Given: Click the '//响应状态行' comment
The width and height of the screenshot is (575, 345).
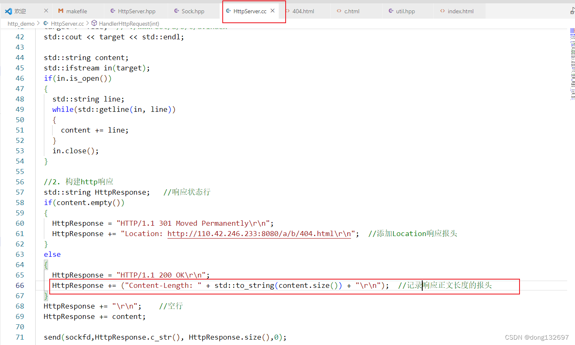Looking at the screenshot, I should (187, 192).
